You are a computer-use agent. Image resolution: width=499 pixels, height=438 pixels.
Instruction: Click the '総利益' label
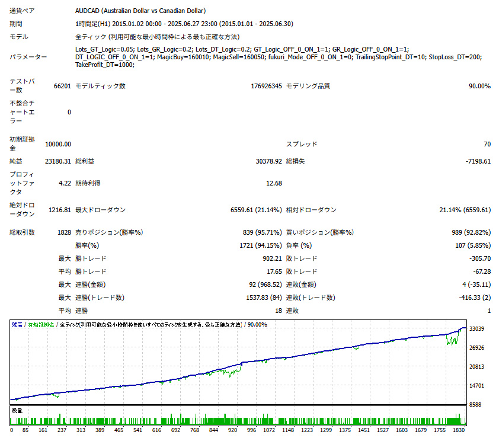[85, 161]
